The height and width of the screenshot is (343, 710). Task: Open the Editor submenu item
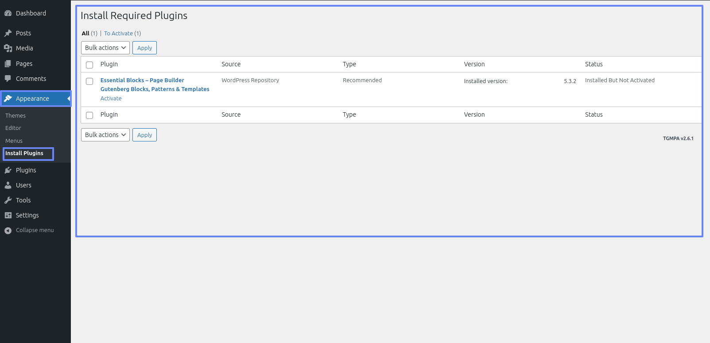(13, 128)
